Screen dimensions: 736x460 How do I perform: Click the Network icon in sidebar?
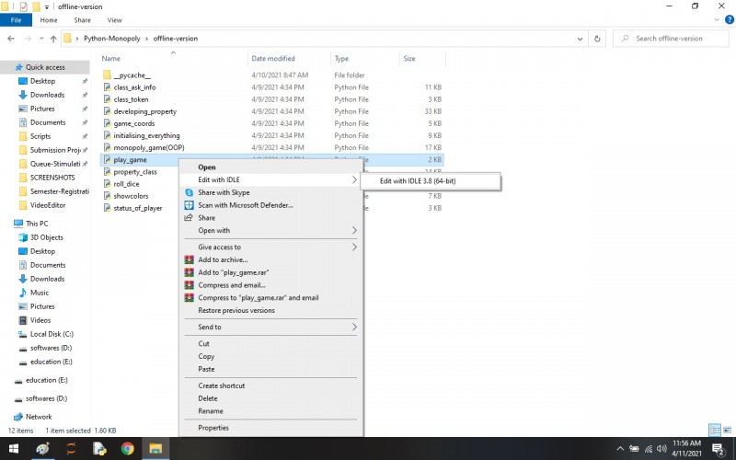(x=18, y=417)
